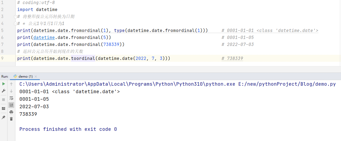
Task: Rerun demo with the green play icon
Action: 3,84
